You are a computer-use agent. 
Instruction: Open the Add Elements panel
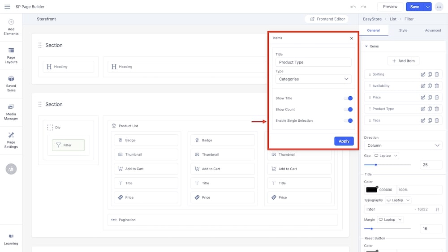[x=11, y=27]
